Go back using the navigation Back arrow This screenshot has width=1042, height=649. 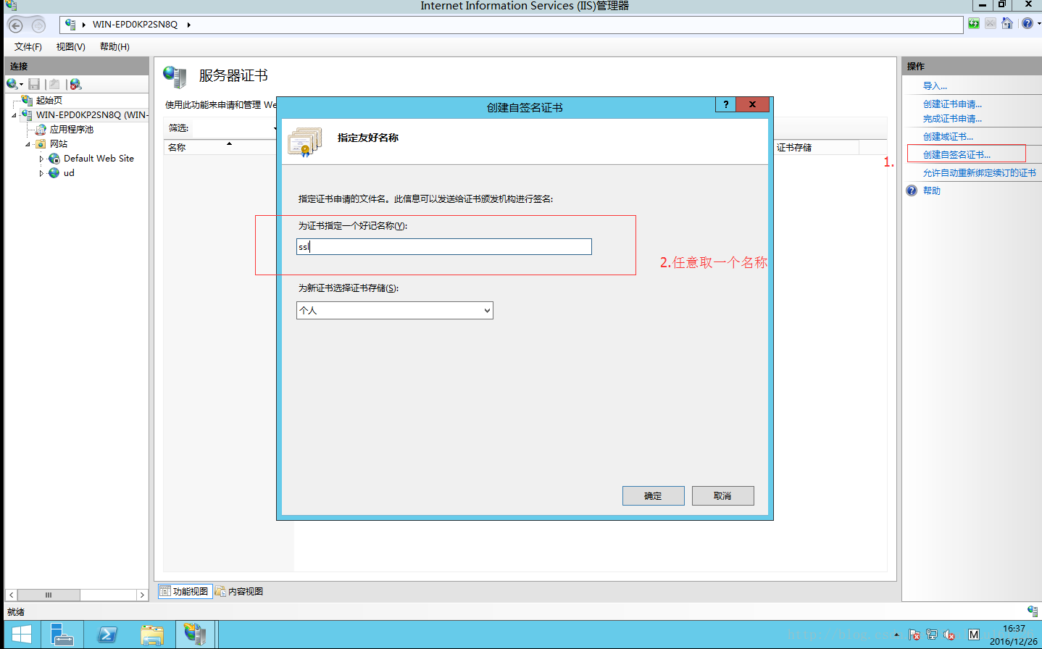point(15,25)
